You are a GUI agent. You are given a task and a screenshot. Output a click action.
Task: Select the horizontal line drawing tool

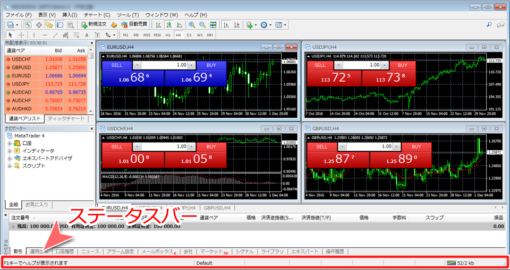pyautogui.click(x=45, y=35)
